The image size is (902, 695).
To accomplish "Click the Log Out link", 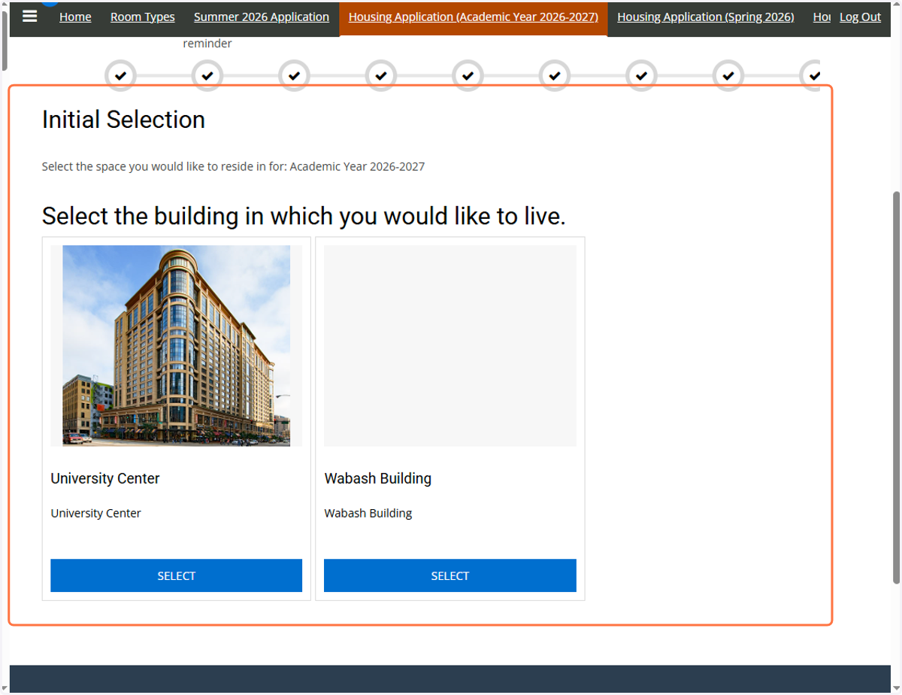I will (x=860, y=17).
